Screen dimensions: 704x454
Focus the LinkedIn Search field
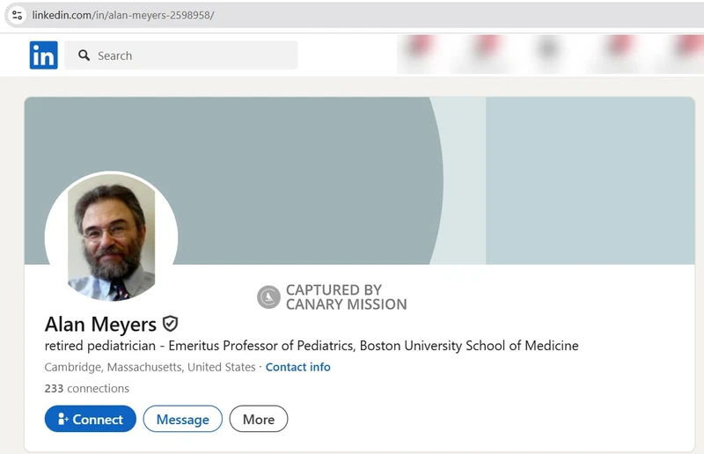tap(181, 55)
